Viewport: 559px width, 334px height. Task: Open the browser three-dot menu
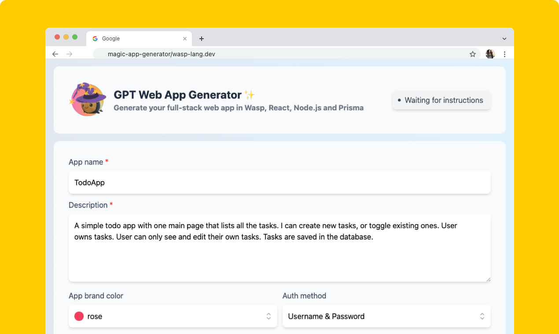[x=504, y=54]
